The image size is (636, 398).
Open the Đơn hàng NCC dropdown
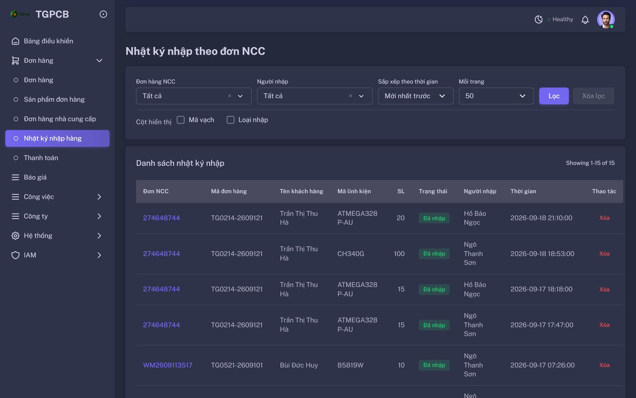194,96
